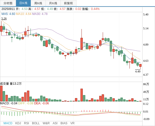Select the BOLL indicator
The height and width of the screenshot is (126, 155).
click(x=36, y=123)
